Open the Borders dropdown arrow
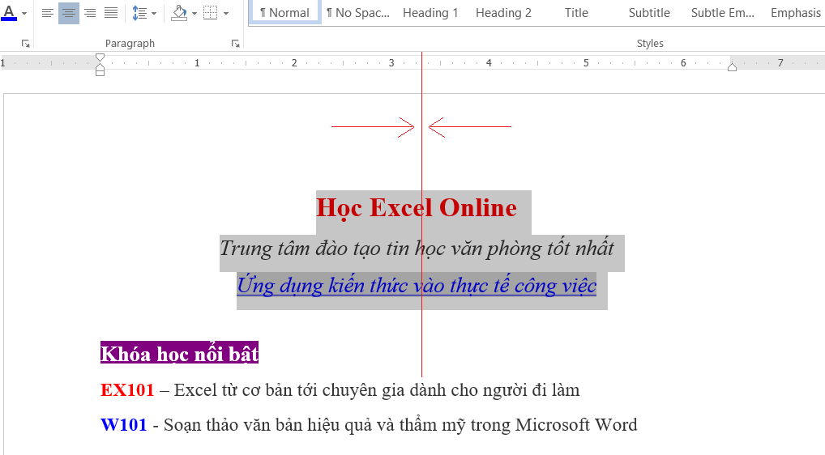This screenshot has width=825, height=455. 226,13
